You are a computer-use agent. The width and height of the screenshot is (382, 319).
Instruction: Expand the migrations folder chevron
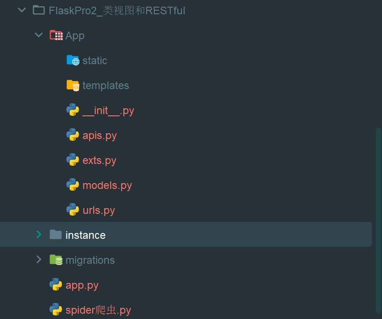click(x=39, y=260)
